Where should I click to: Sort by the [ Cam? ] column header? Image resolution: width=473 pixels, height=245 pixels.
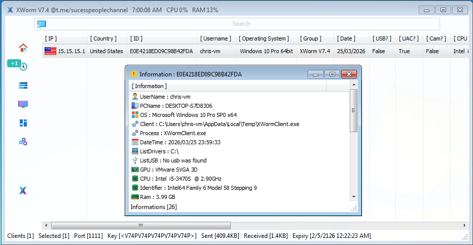click(436, 38)
